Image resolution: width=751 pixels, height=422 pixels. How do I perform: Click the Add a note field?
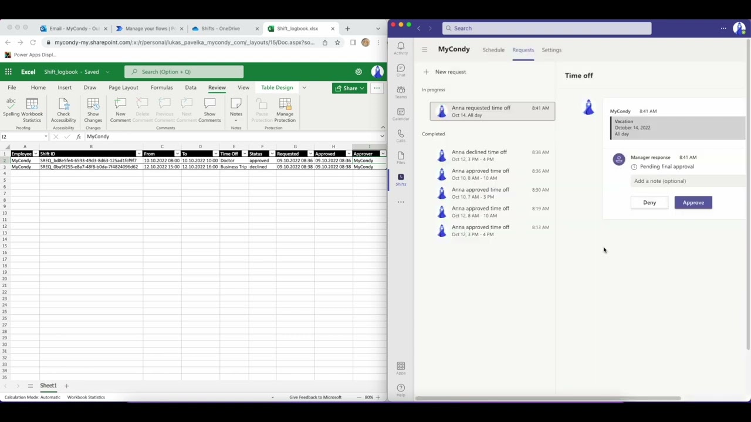(689, 181)
